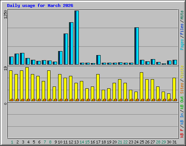
Task: Select the blue 'Files' legend label
Action: coord(182,29)
